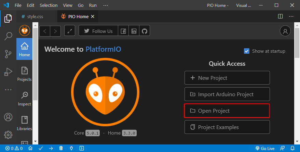The width and height of the screenshot is (300, 152).
Task: Open the Libraries section in PIO sidebar
Action: tap(25, 123)
